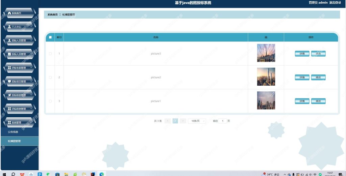Check the checkbox for row picture1

coord(50,101)
